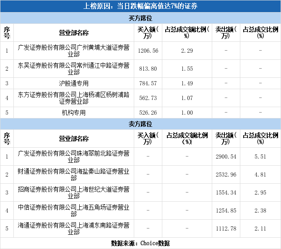This screenshot has width=281, height=249.
Task: Select percentage value 1.07
Action: tap(187, 98)
